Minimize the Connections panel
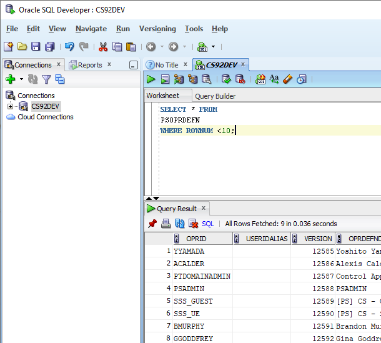This screenshot has width=381, height=343. click(134, 65)
